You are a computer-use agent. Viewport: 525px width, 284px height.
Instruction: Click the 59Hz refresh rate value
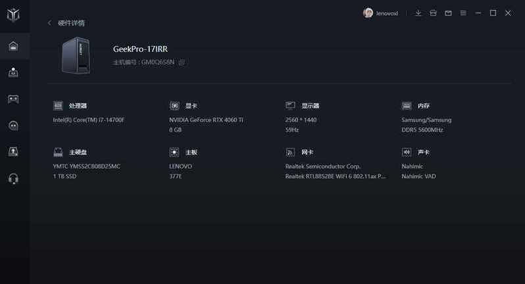tap(292, 130)
